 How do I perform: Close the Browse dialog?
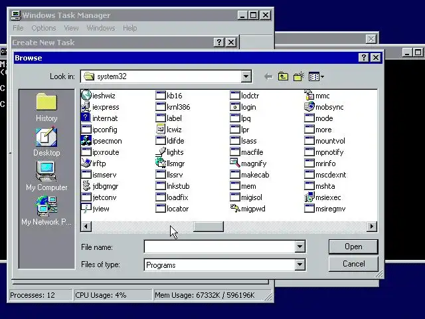(376, 58)
